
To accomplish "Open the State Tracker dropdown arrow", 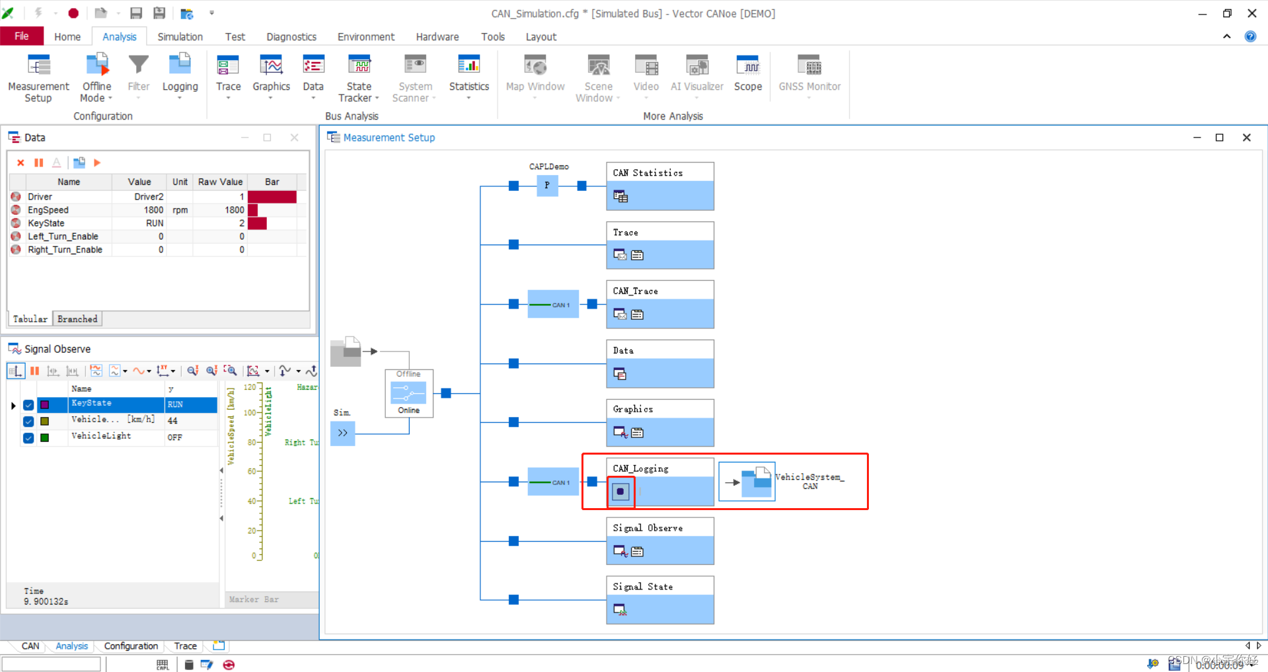I will click(x=377, y=98).
